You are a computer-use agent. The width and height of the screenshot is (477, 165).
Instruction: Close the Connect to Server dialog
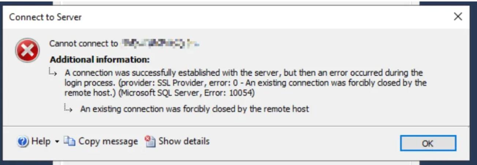click(458, 17)
